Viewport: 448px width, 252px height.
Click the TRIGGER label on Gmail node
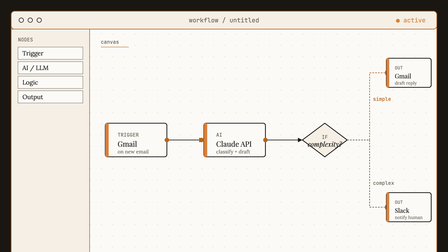point(128,135)
